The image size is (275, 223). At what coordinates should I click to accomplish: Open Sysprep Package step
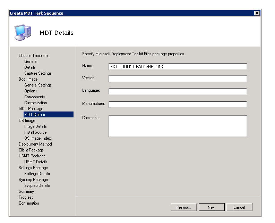pos(33,180)
